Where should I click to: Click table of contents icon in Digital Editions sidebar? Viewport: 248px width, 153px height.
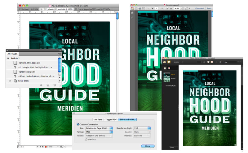[x=165, y=68]
